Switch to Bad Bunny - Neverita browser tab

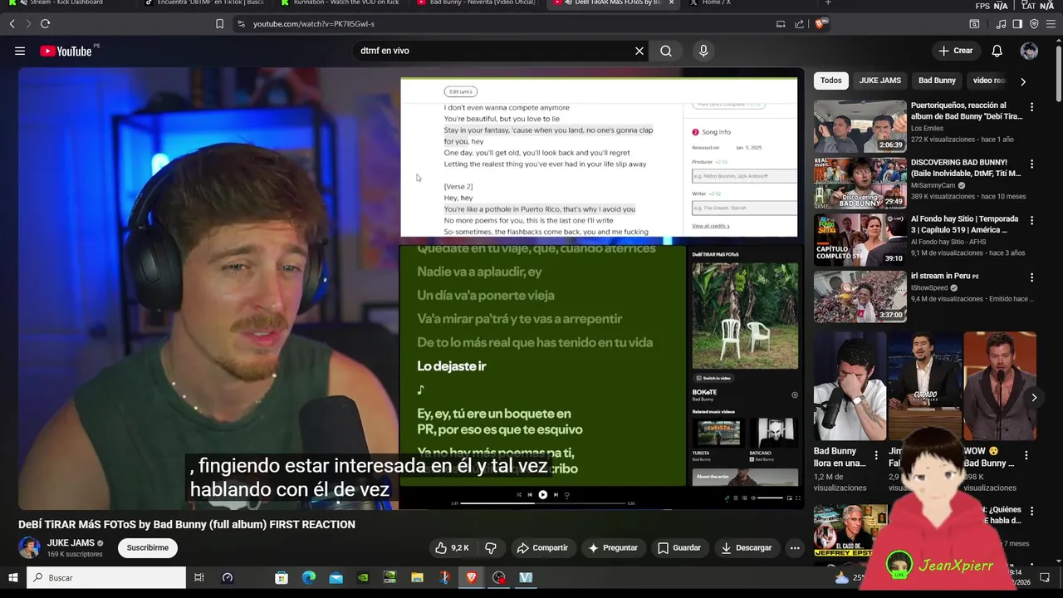coord(476,3)
